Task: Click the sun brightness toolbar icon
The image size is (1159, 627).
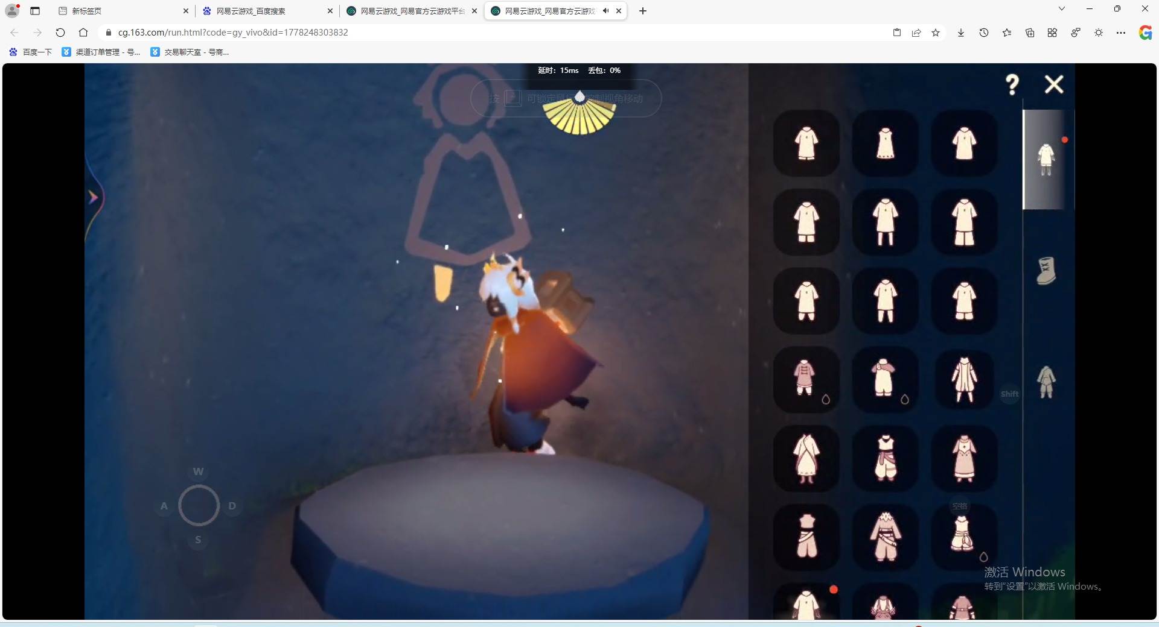Action: [x=1099, y=33]
